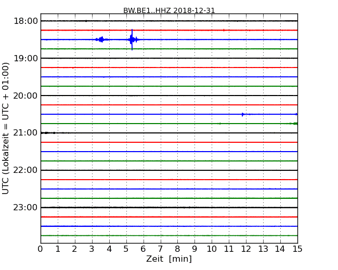Click the large blue seismic spike near minute 5

click(132, 39)
